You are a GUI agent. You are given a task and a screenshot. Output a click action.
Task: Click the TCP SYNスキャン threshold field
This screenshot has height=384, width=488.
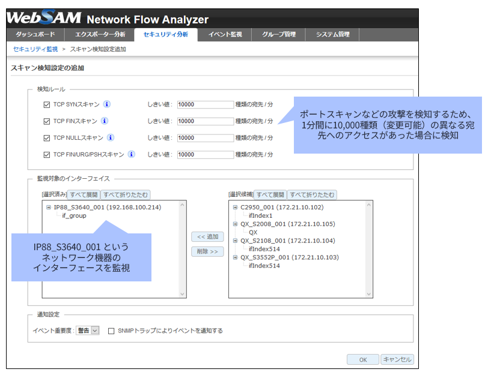206,104
